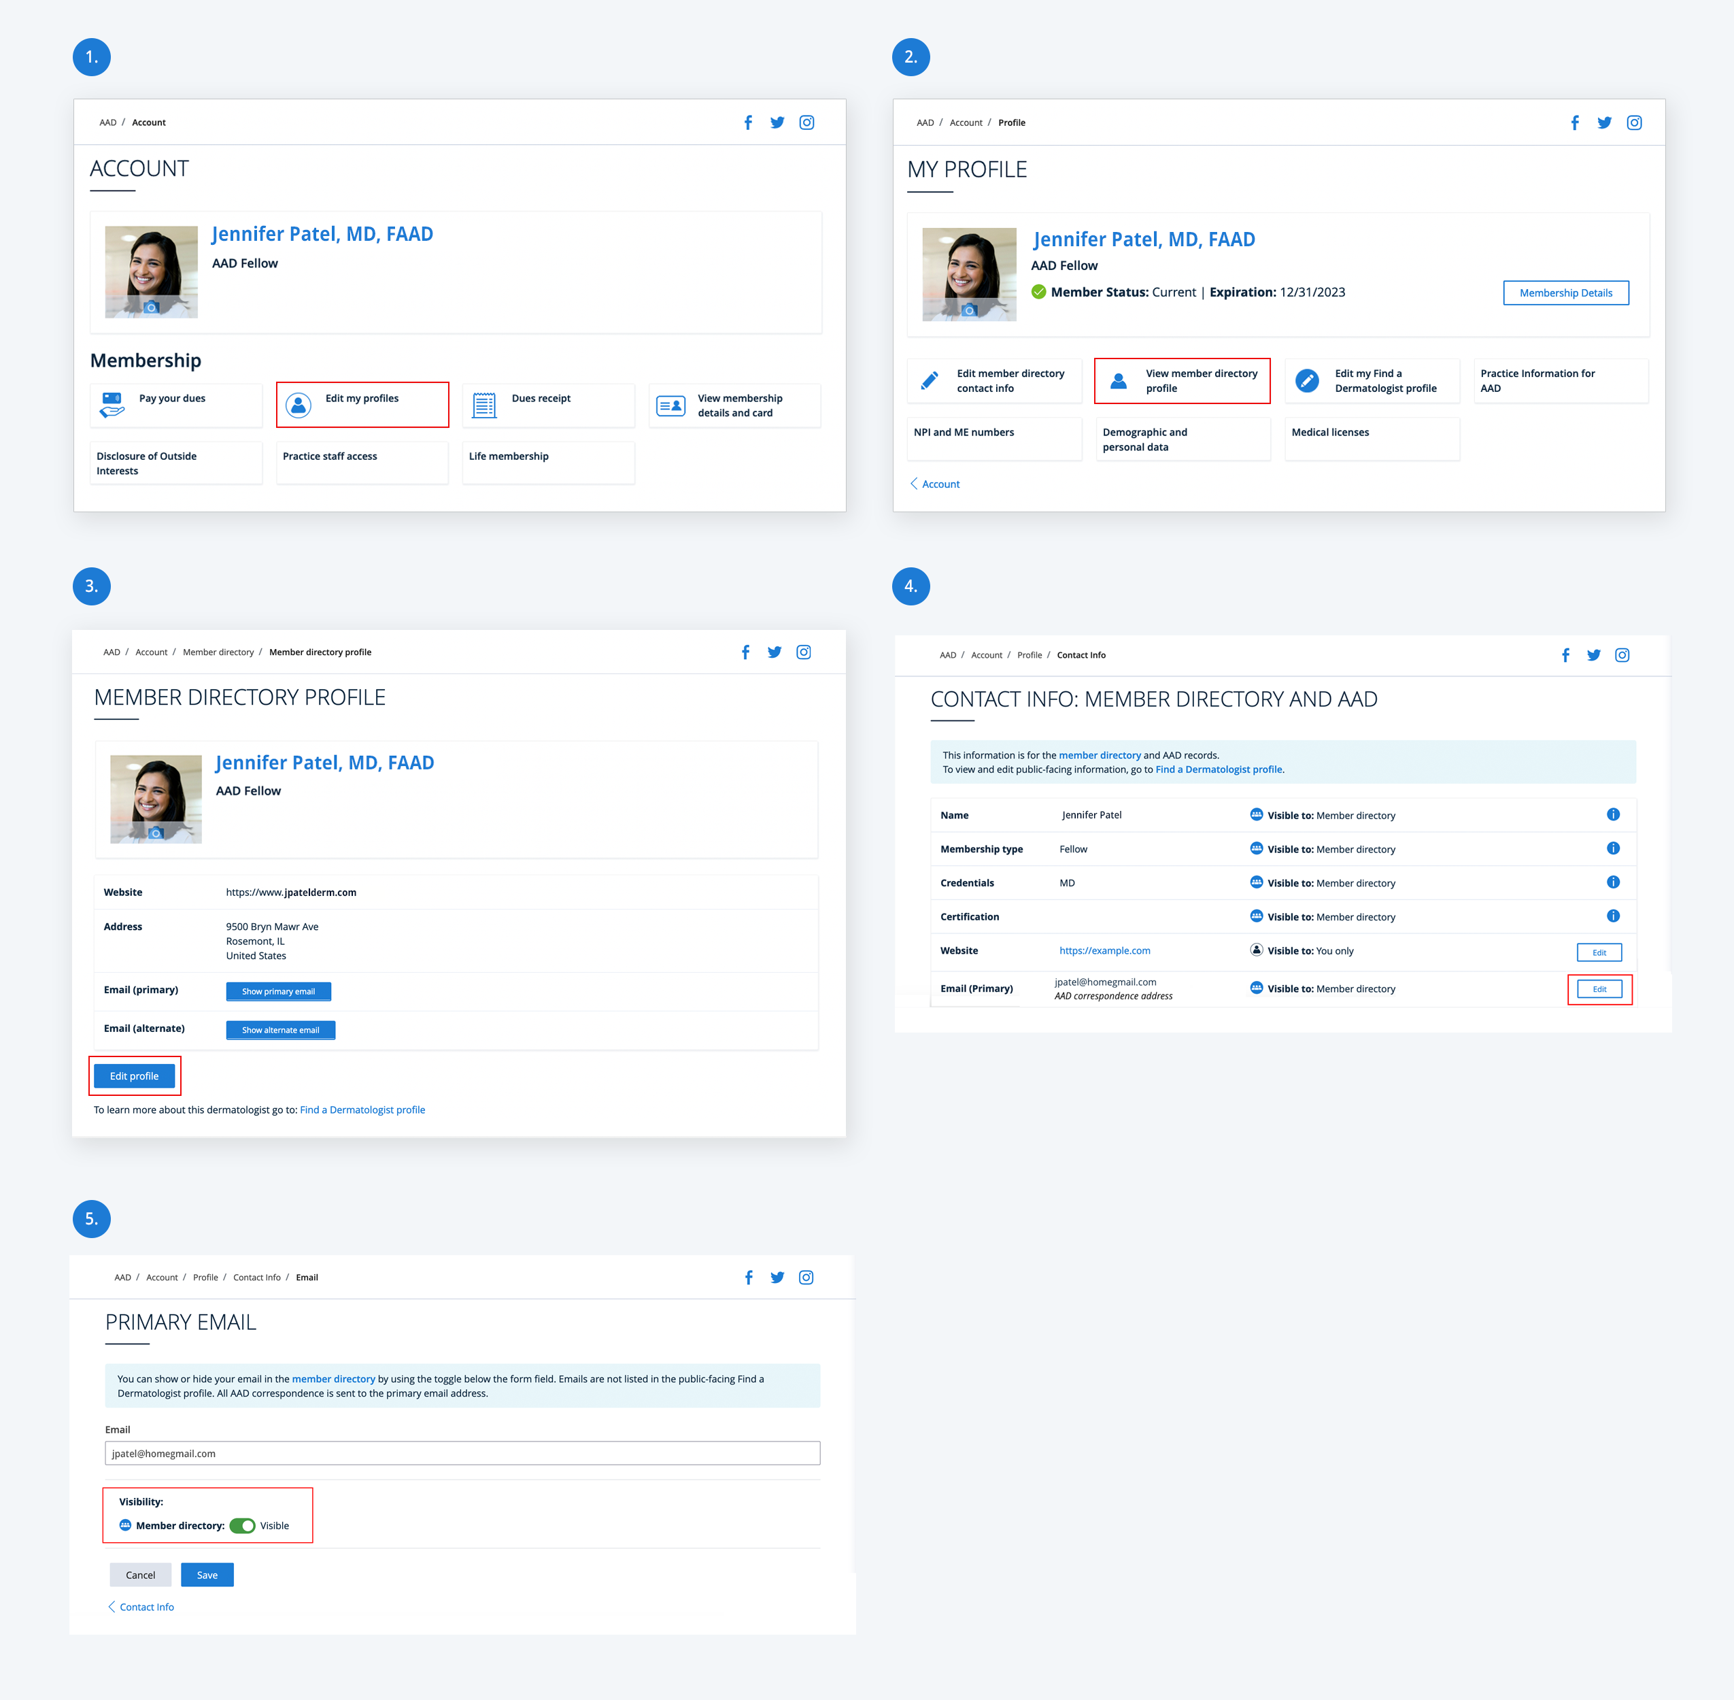Open Demographic and personal data tile
The width and height of the screenshot is (1734, 1700).
pos(1183,438)
